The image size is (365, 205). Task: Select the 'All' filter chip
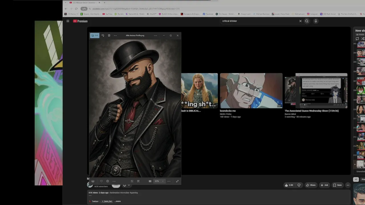(x=356, y=179)
